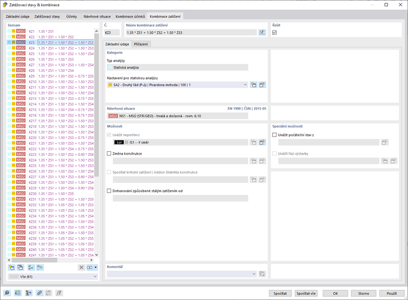Image resolution: width=408 pixels, height=300 pixels.
Task: Open the Komentář dropdown
Action: click(x=254, y=274)
